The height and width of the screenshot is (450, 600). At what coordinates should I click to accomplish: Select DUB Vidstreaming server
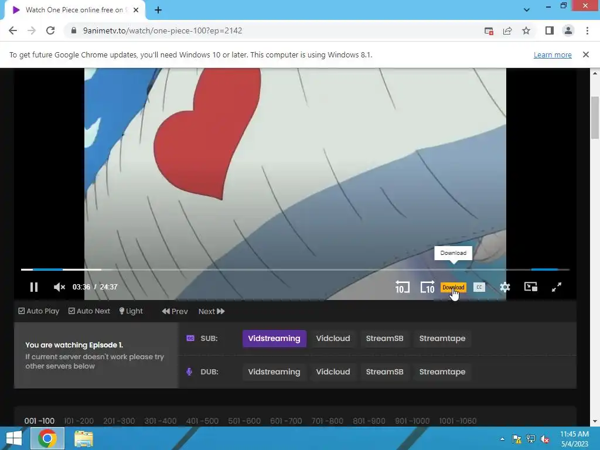click(x=274, y=372)
